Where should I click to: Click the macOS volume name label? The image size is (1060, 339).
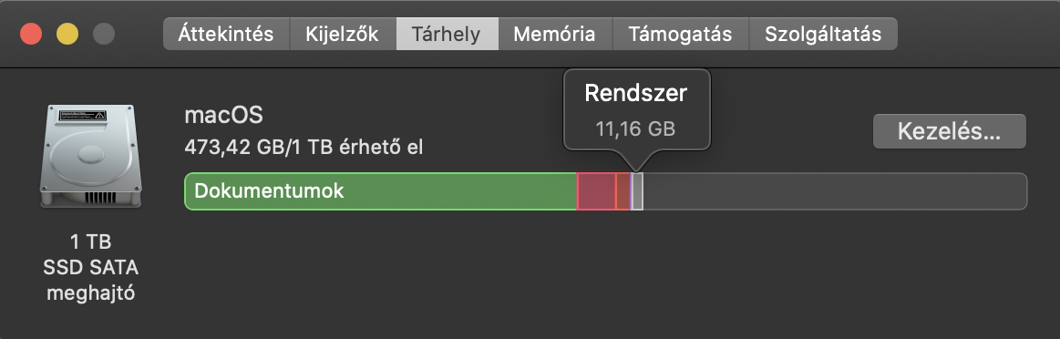(224, 115)
